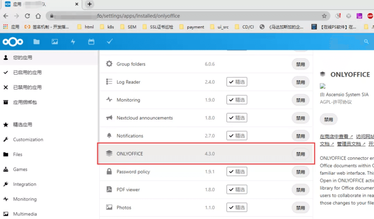The height and width of the screenshot is (219, 374).
Task: Select 已启用的应用 in the sidebar
Action: pos(49,72)
